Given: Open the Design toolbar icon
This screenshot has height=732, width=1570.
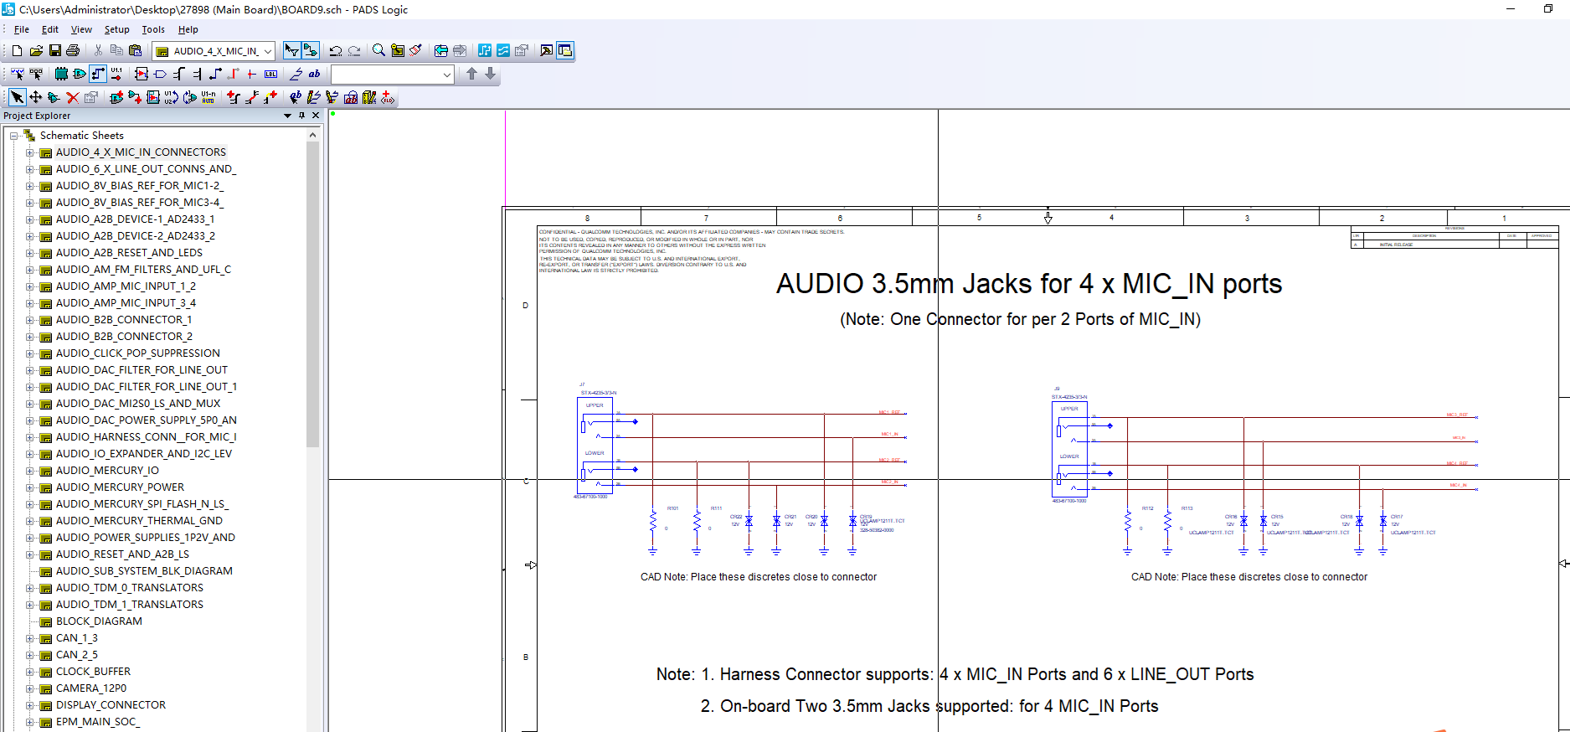Looking at the screenshot, I should click(x=485, y=51).
